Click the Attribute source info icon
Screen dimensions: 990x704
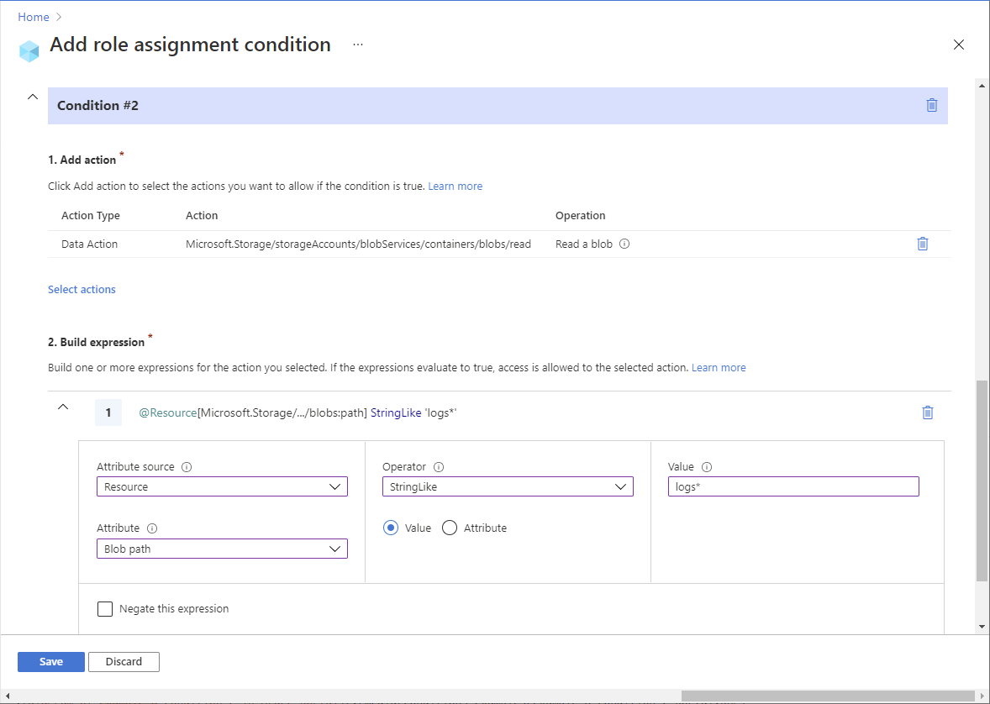[187, 466]
